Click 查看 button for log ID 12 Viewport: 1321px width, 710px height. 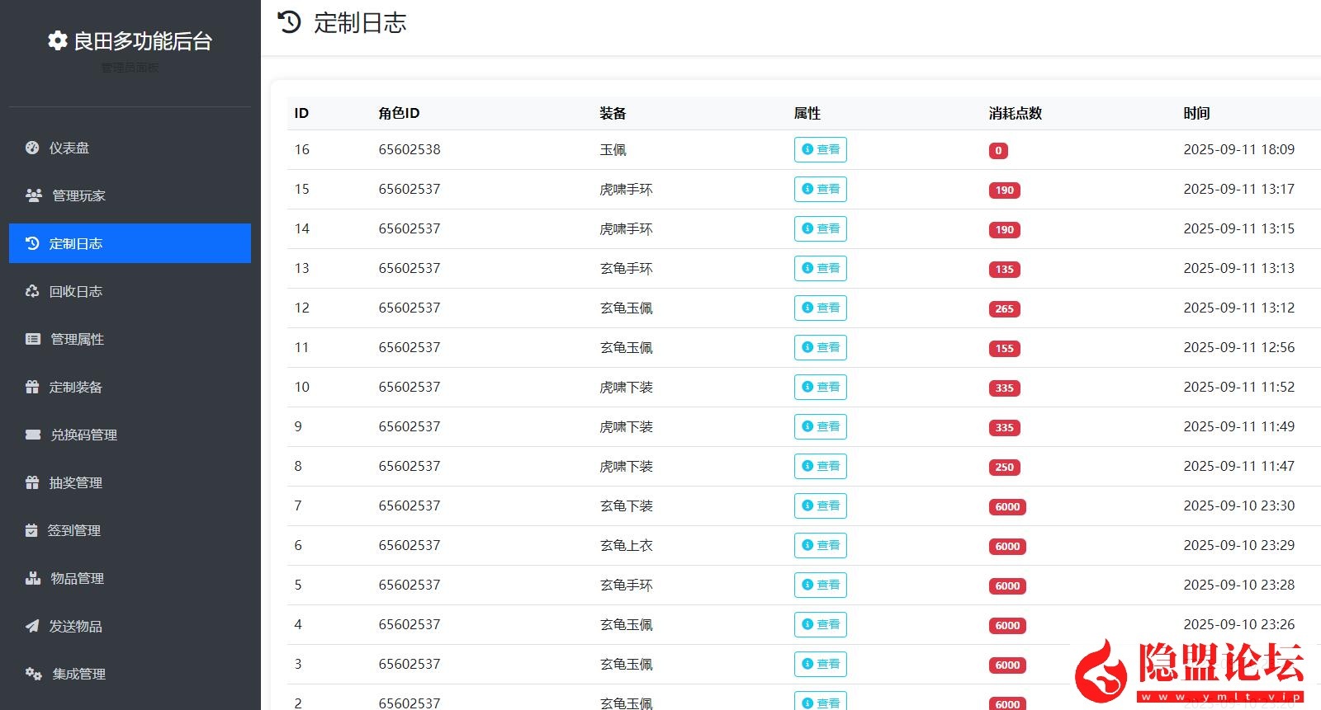820,308
